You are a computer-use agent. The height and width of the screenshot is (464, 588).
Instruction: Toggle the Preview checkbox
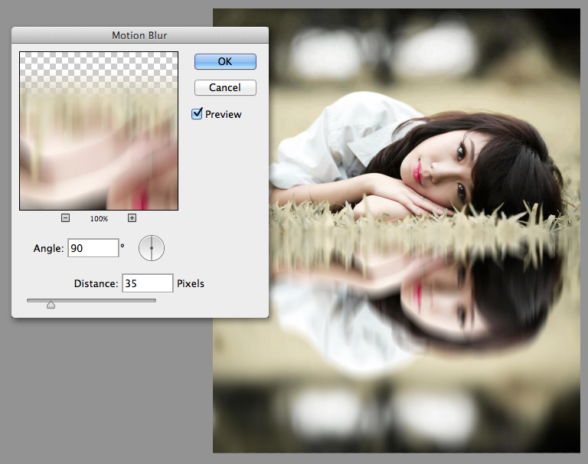click(x=198, y=114)
